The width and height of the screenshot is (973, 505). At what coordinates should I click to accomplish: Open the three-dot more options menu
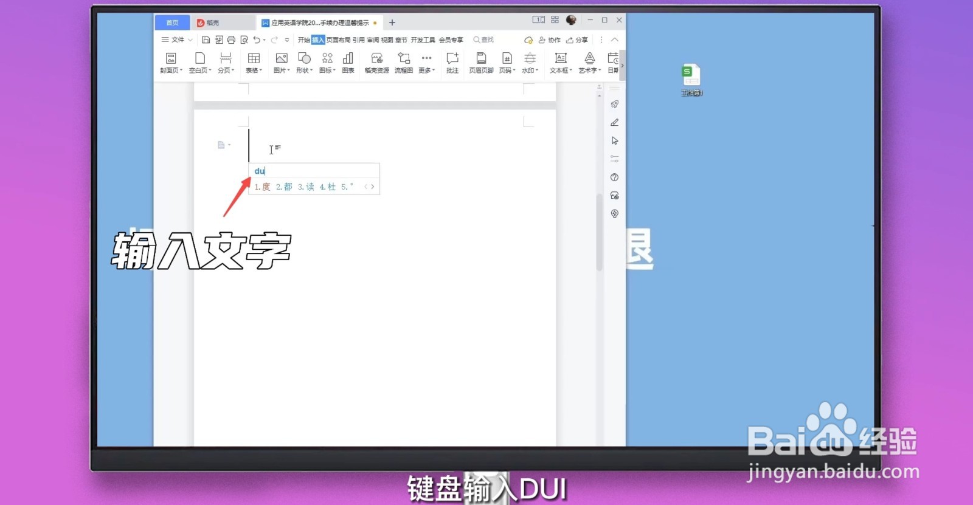tap(601, 40)
